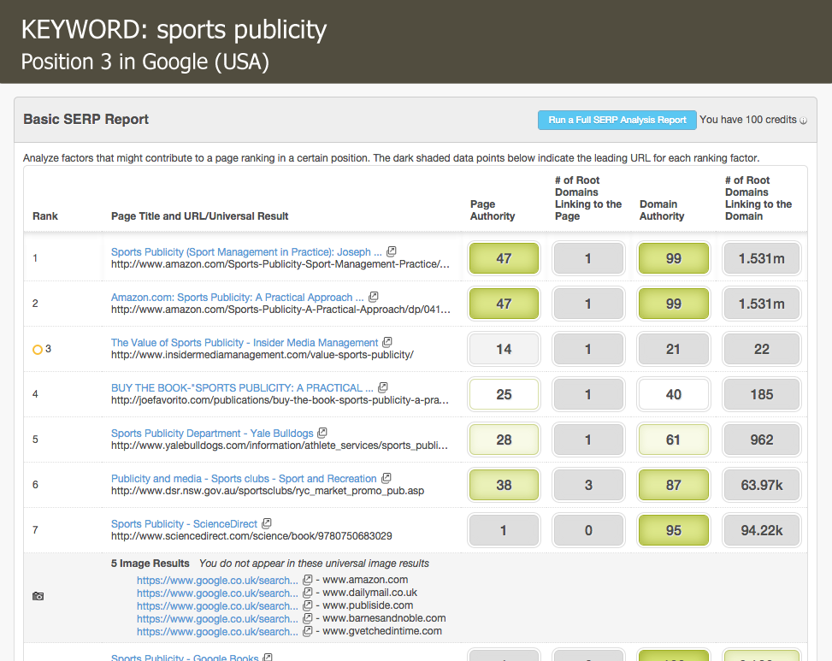
Task: Open The Value of Sports Publicity link
Action: 244,343
